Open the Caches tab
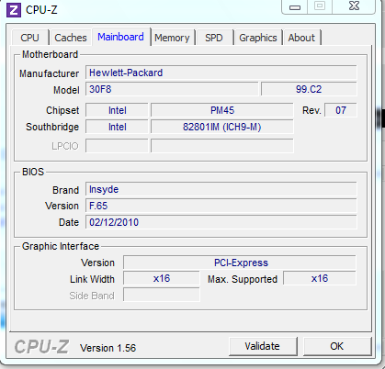 point(71,38)
